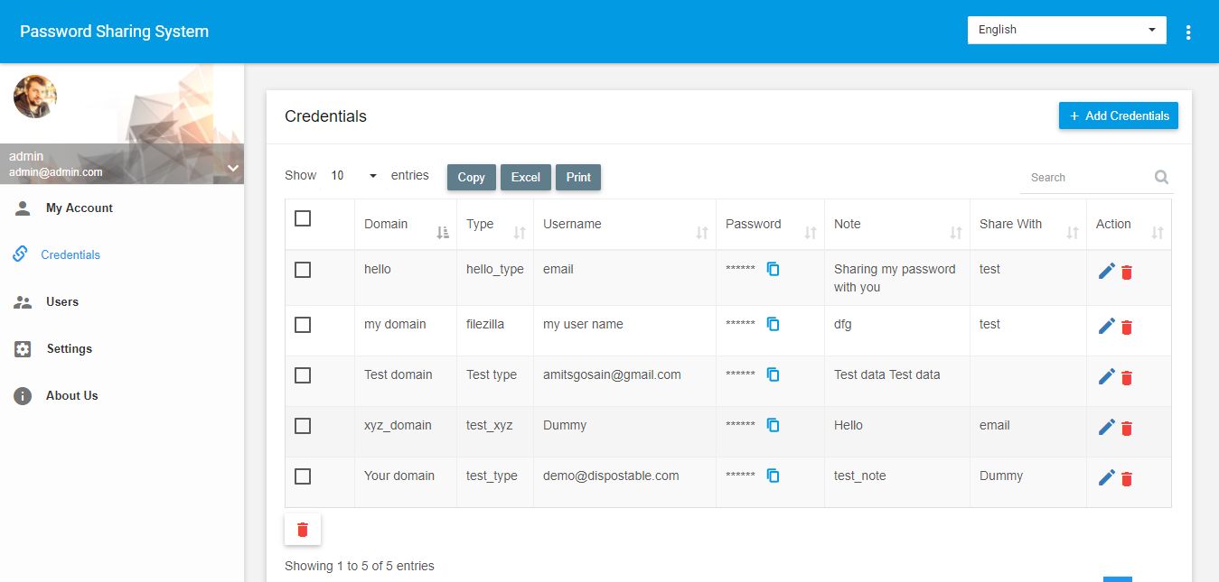Image resolution: width=1219 pixels, height=582 pixels.
Task: Click the search magnifier icon
Action: click(1161, 177)
